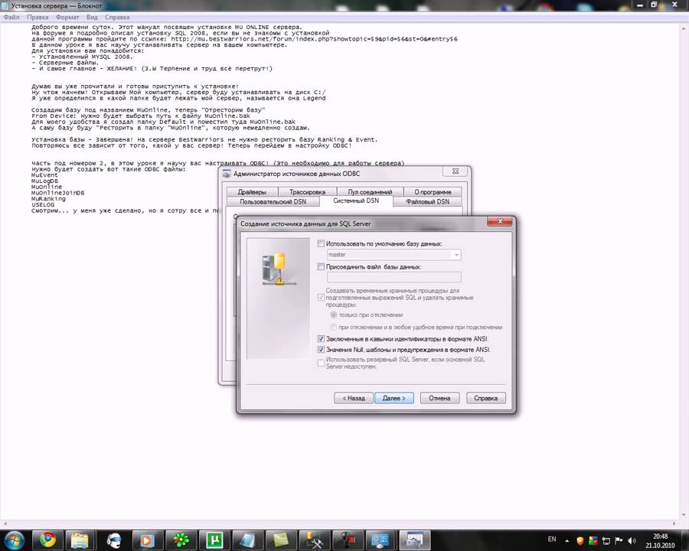The width and height of the screenshot is (689, 551).
Task: Click the Notepad icon in title bar
Action: point(5,5)
